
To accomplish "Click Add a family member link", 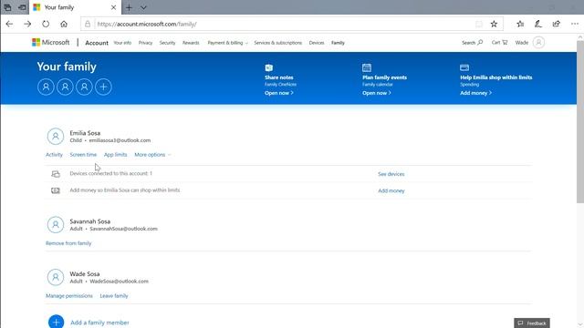I will [x=99, y=323].
